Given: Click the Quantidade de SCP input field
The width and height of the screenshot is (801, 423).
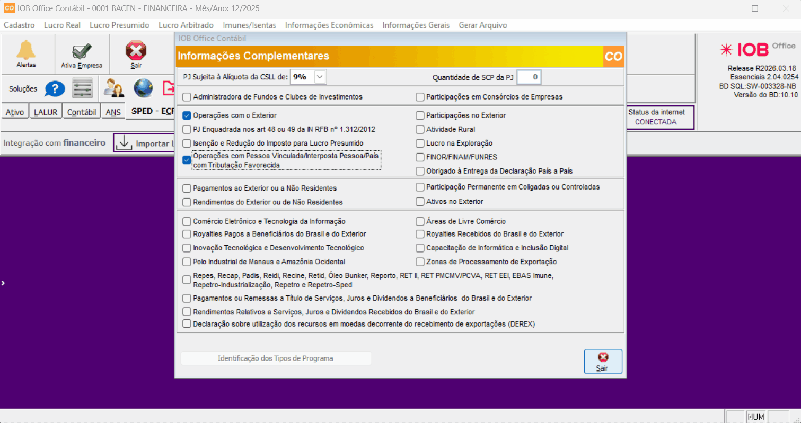Looking at the screenshot, I should [529, 77].
